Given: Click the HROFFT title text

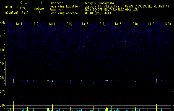Looking at the screenshot, I should 28,2.
